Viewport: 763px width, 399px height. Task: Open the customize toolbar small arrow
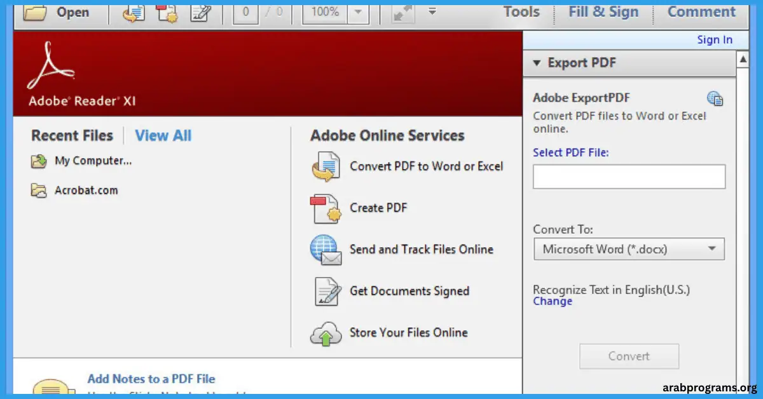coord(432,11)
